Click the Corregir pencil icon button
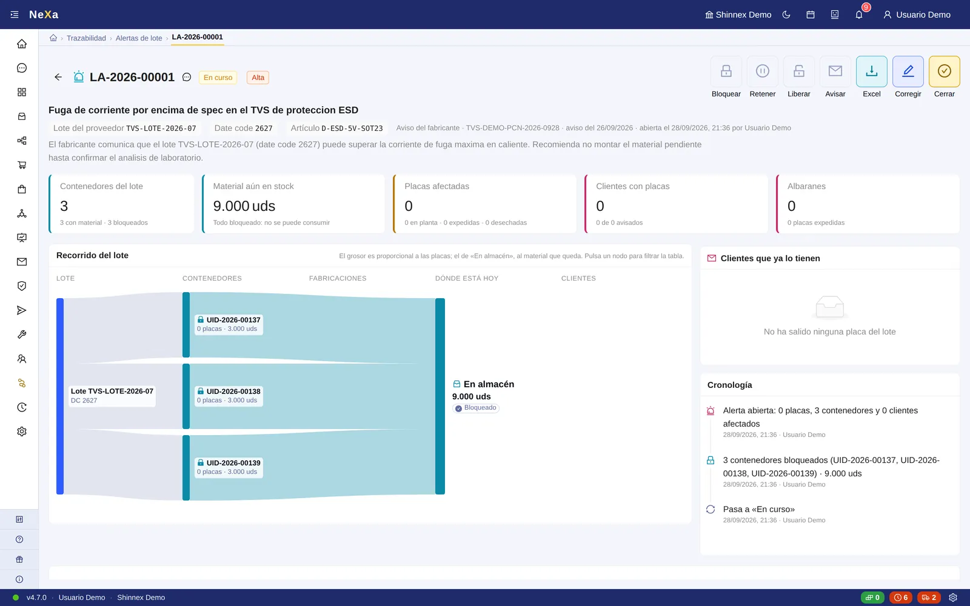The height and width of the screenshot is (606, 970). (x=908, y=72)
